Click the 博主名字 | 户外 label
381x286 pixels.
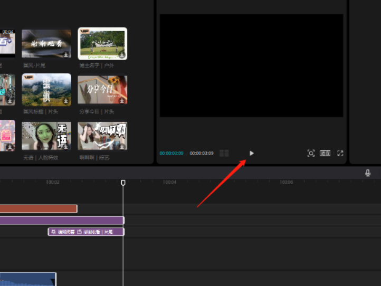point(97,65)
